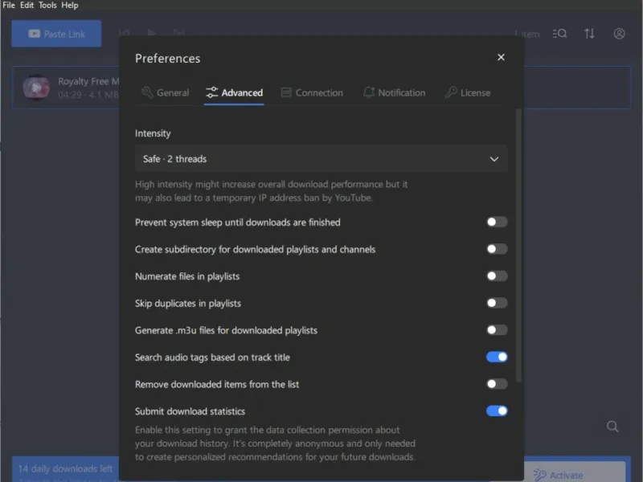Click the sort order arrows icon
The image size is (643, 482).
[589, 34]
